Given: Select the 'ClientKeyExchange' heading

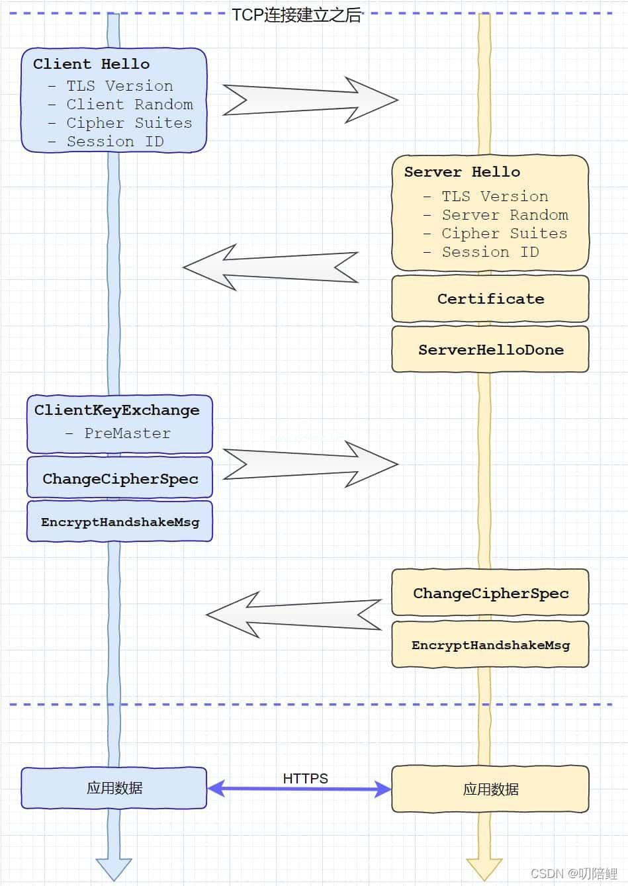Looking at the screenshot, I should [117, 410].
